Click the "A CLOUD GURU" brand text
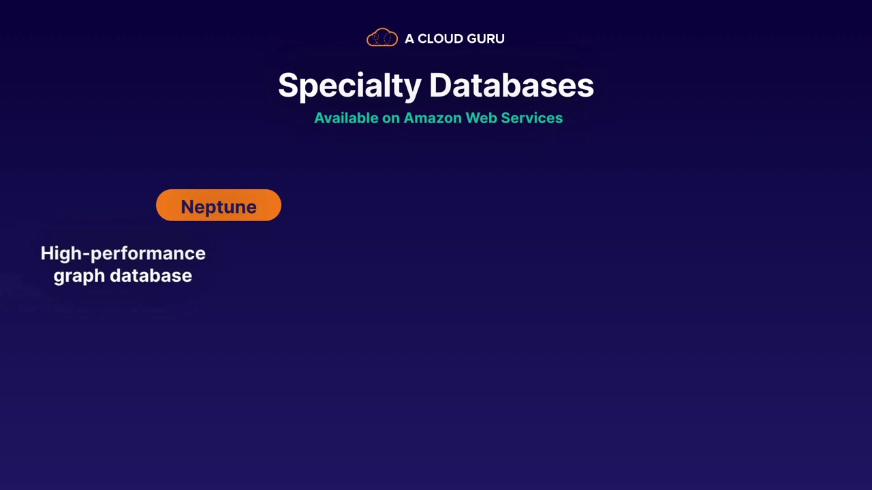 (x=454, y=39)
